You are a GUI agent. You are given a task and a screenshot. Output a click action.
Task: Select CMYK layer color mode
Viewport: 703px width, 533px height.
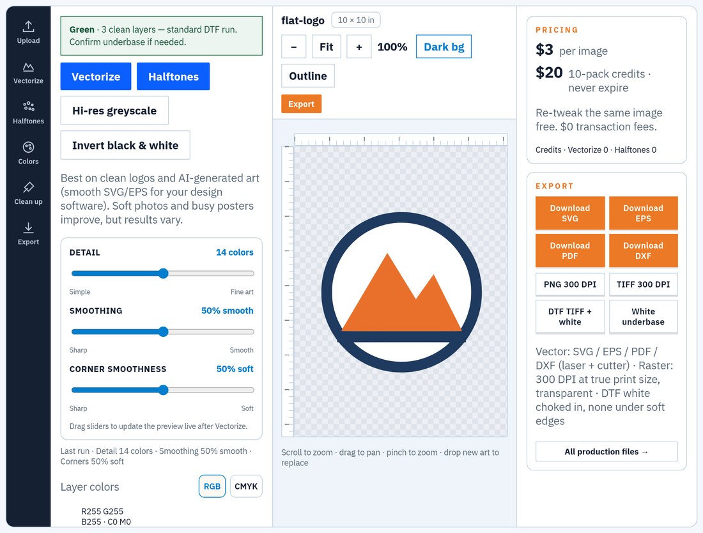coord(246,486)
